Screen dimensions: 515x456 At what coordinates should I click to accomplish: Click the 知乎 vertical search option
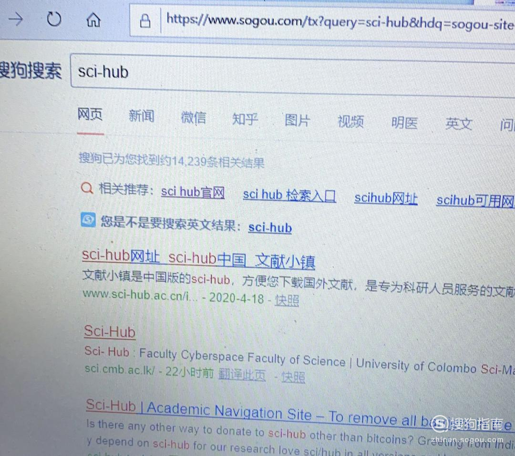[x=244, y=120]
